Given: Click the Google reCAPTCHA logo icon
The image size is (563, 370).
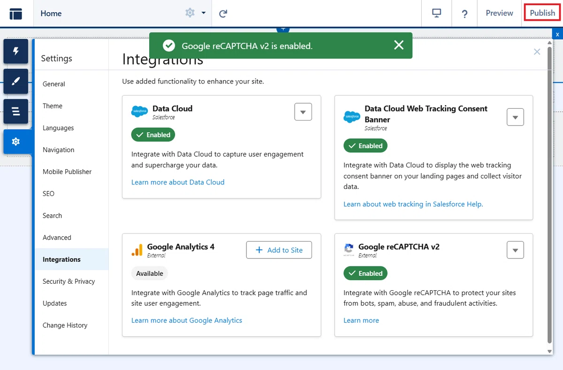Looking at the screenshot, I should click(349, 250).
